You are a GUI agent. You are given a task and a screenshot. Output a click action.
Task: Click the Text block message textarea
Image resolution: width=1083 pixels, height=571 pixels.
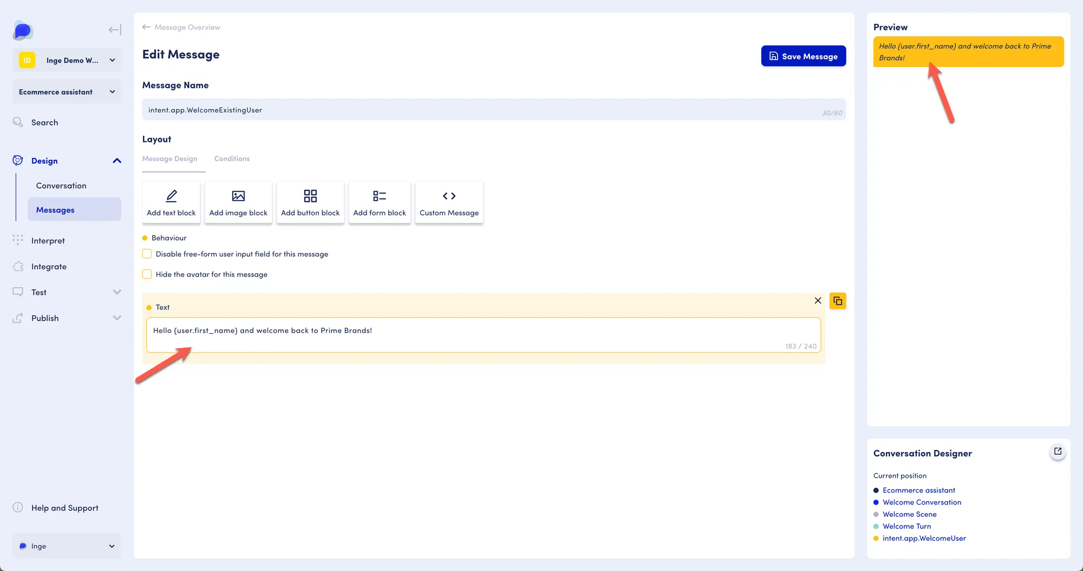484,335
